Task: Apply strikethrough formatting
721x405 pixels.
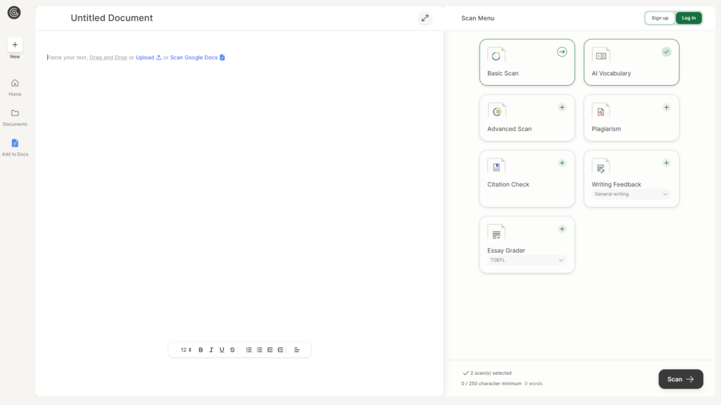Action: click(x=232, y=350)
